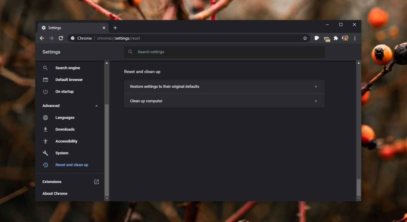The height and width of the screenshot is (222, 407).
Task: Click the arrow beside Restore settings row
Action: coord(316,86)
